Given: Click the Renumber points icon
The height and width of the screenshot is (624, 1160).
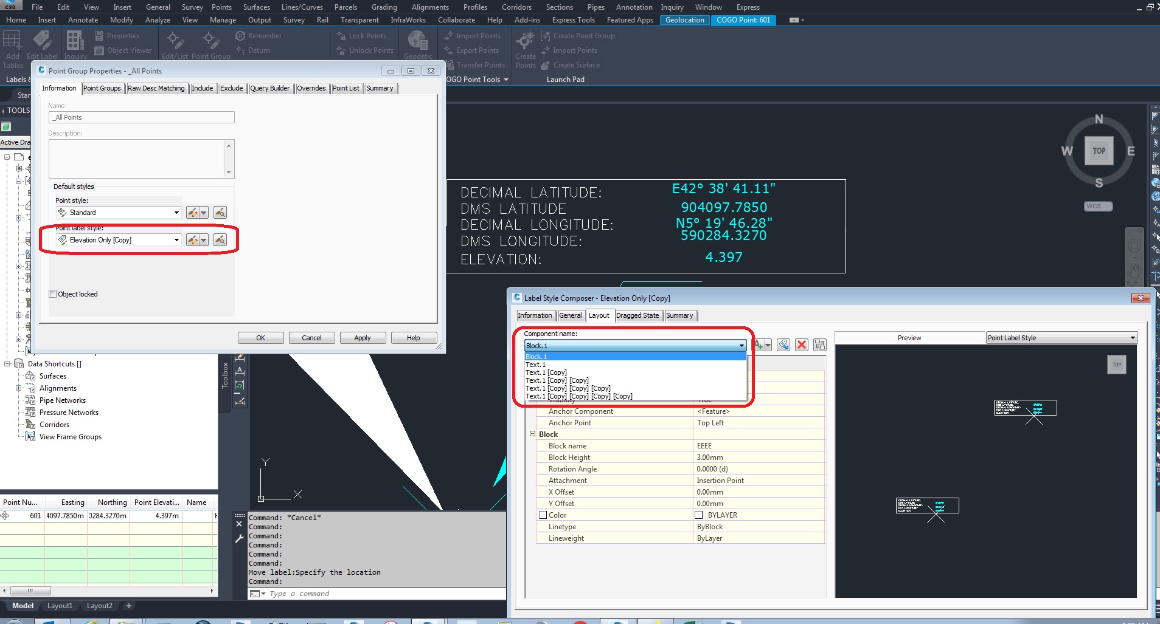Looking at the screenshot, I should pyautogui.click(x=240, y=36).
